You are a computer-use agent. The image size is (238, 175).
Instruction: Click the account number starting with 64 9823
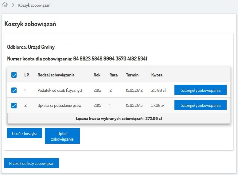pos(110,59)
